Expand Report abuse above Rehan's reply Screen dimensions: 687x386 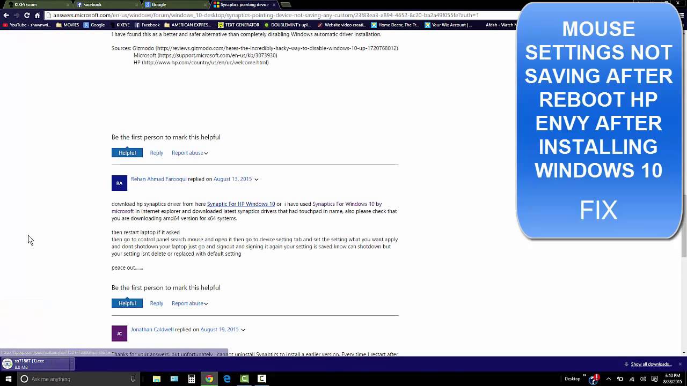coord(189,153)
